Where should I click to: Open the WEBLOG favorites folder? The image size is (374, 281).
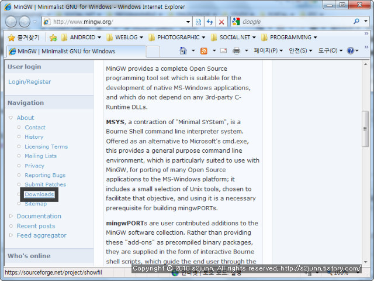[124, 37]
